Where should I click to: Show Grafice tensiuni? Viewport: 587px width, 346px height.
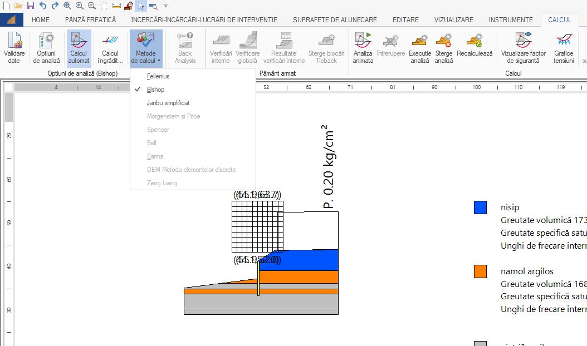point(563,48)
